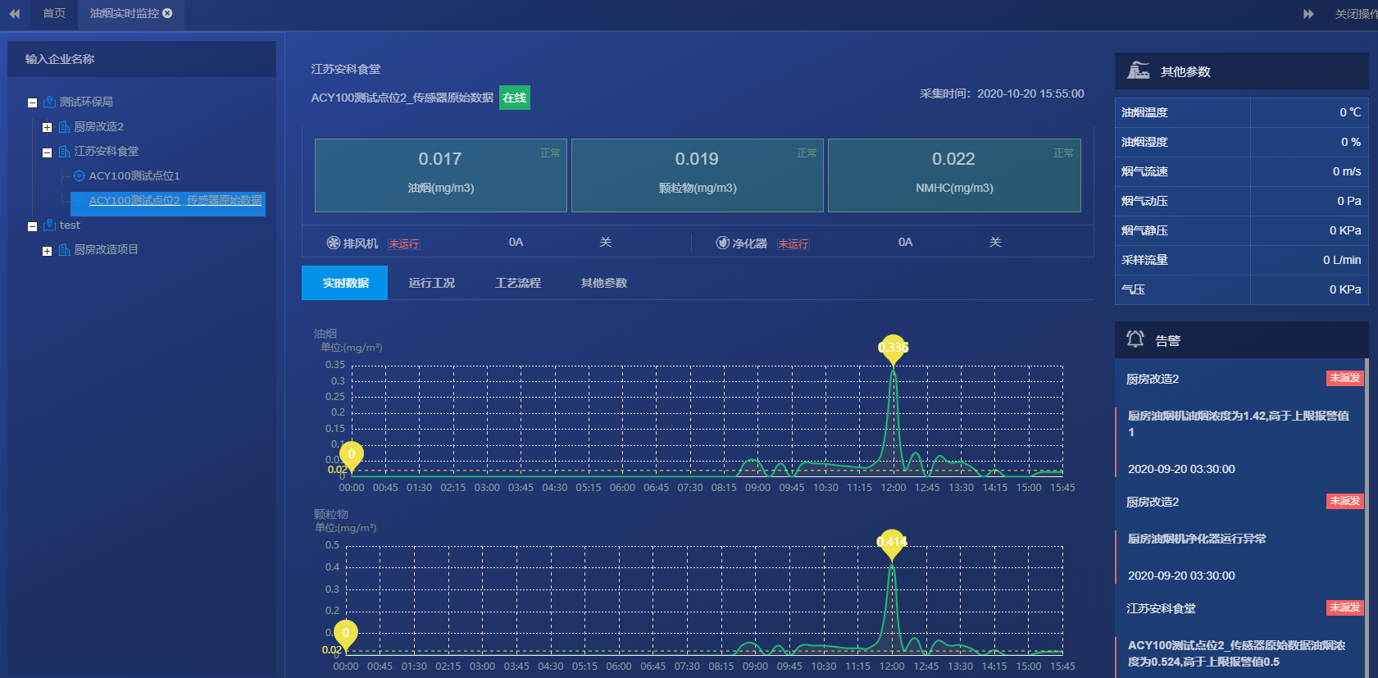Click the tab-scroll-left double arrow icon
Viewport: 1378px width, 678px height.
coord(15,13)
